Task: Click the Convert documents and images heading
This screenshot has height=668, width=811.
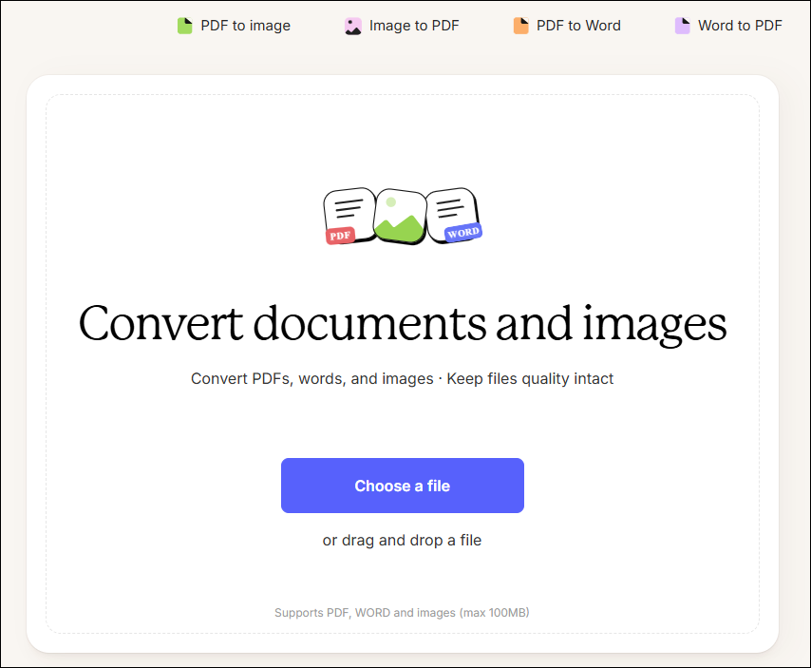Action: pos(403,324)
